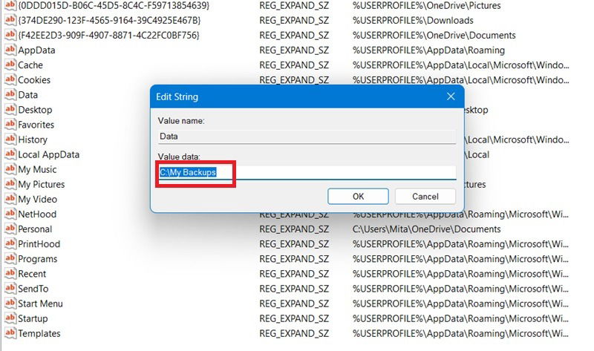Click OK in Edit String dialog
This screenshot has width=594, height=351.
pyautogui.click(x=358, y=196)
